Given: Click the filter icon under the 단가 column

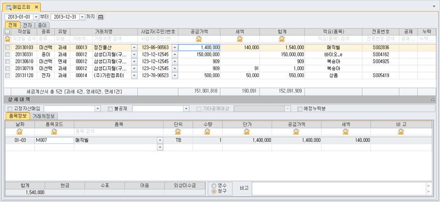Looking at the screenshot, I should [x=247, y=131].
